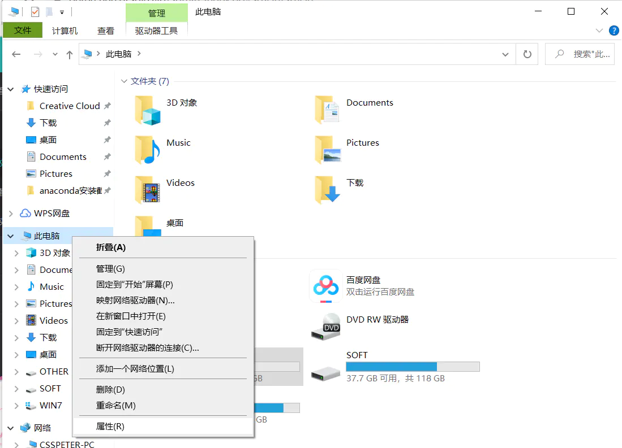Open the 3D 对象 folder icon in main pane
Screen dimensions: 622x448
point(148,111)
